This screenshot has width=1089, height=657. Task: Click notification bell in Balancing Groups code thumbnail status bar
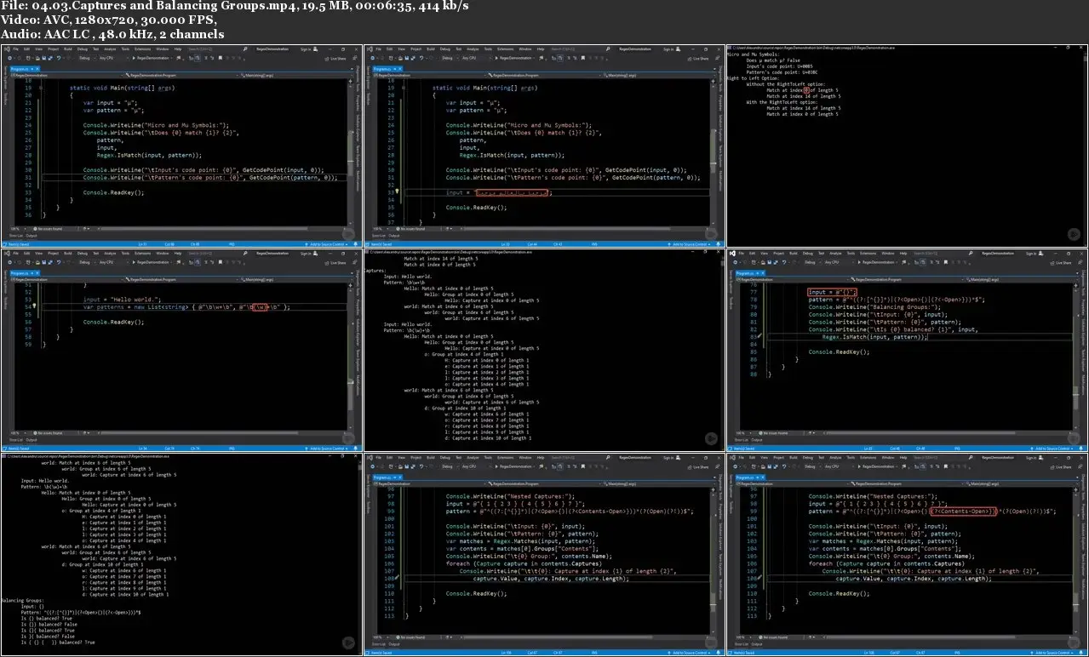1082,448
